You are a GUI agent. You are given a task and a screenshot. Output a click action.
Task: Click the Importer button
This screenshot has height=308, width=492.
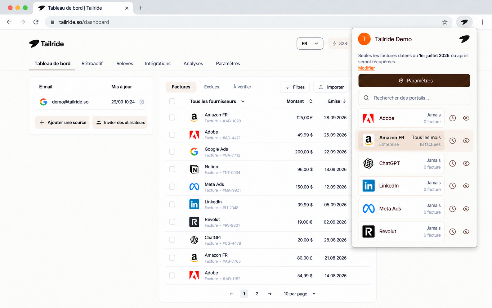pyautogui.click(x=330, y=87)
